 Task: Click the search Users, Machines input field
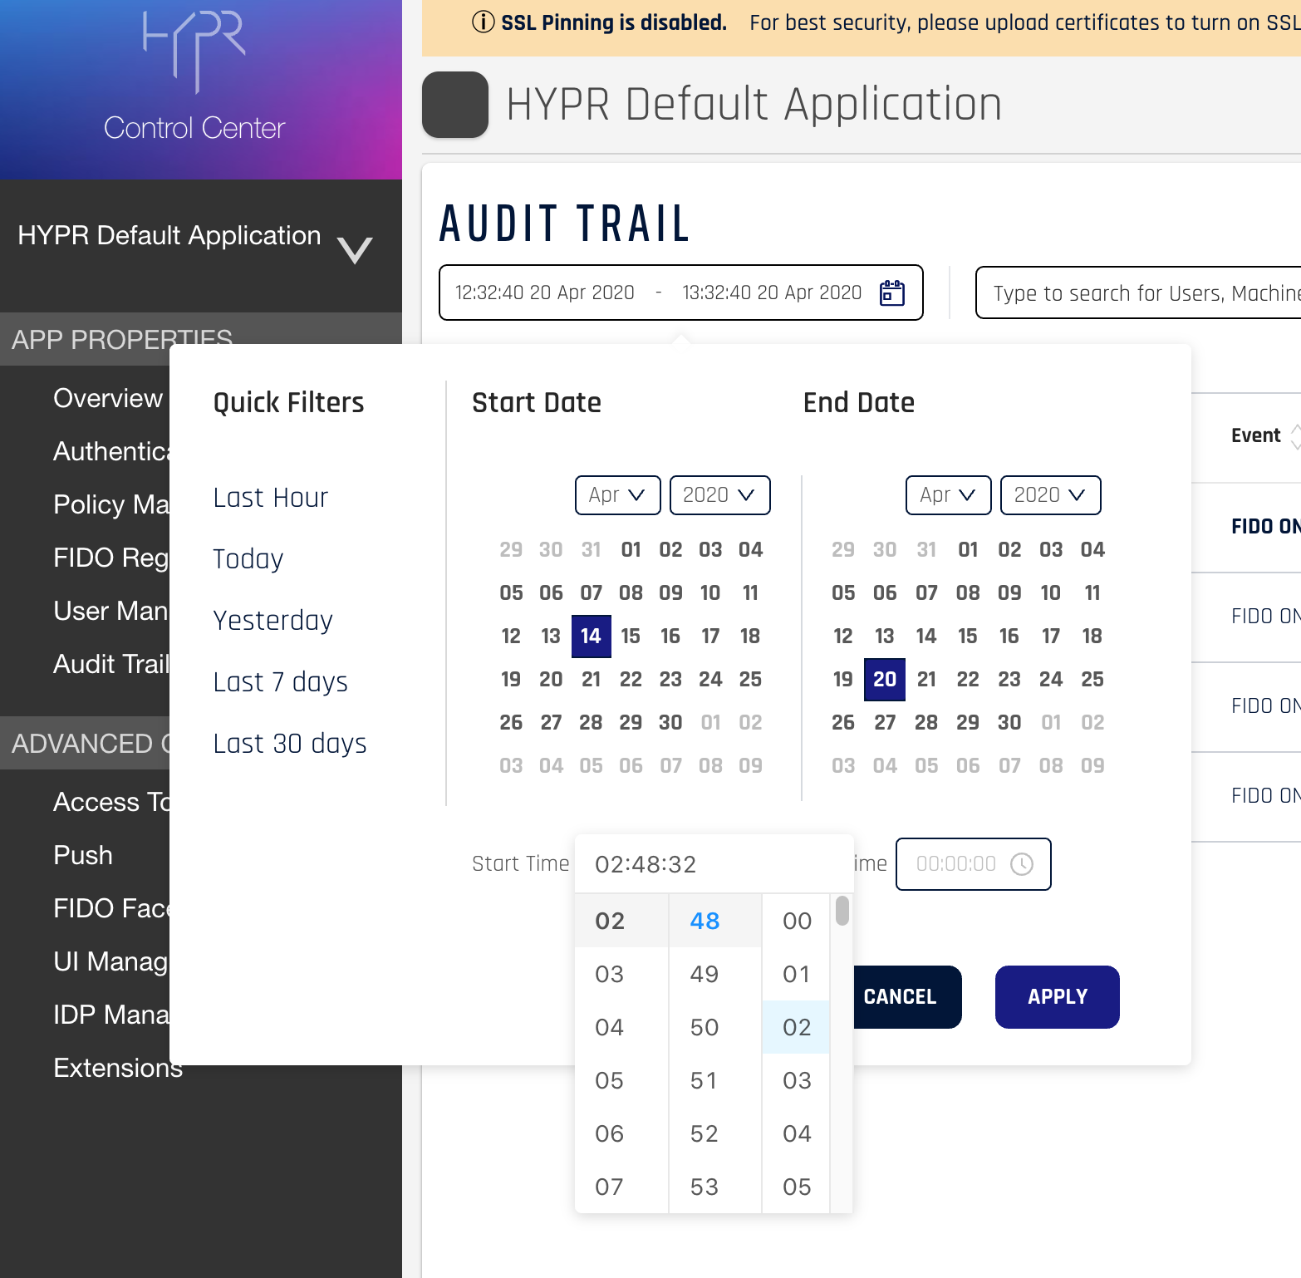coord(1138,292)
